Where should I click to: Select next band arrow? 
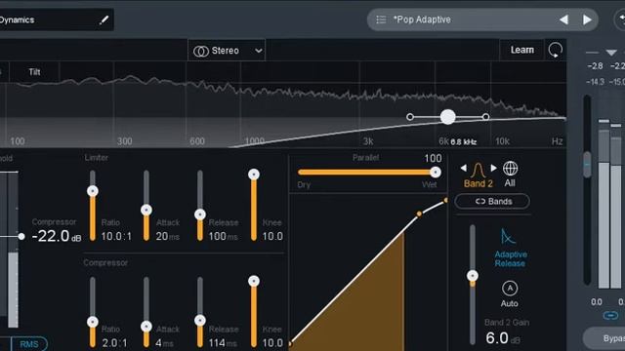[493, 168]
